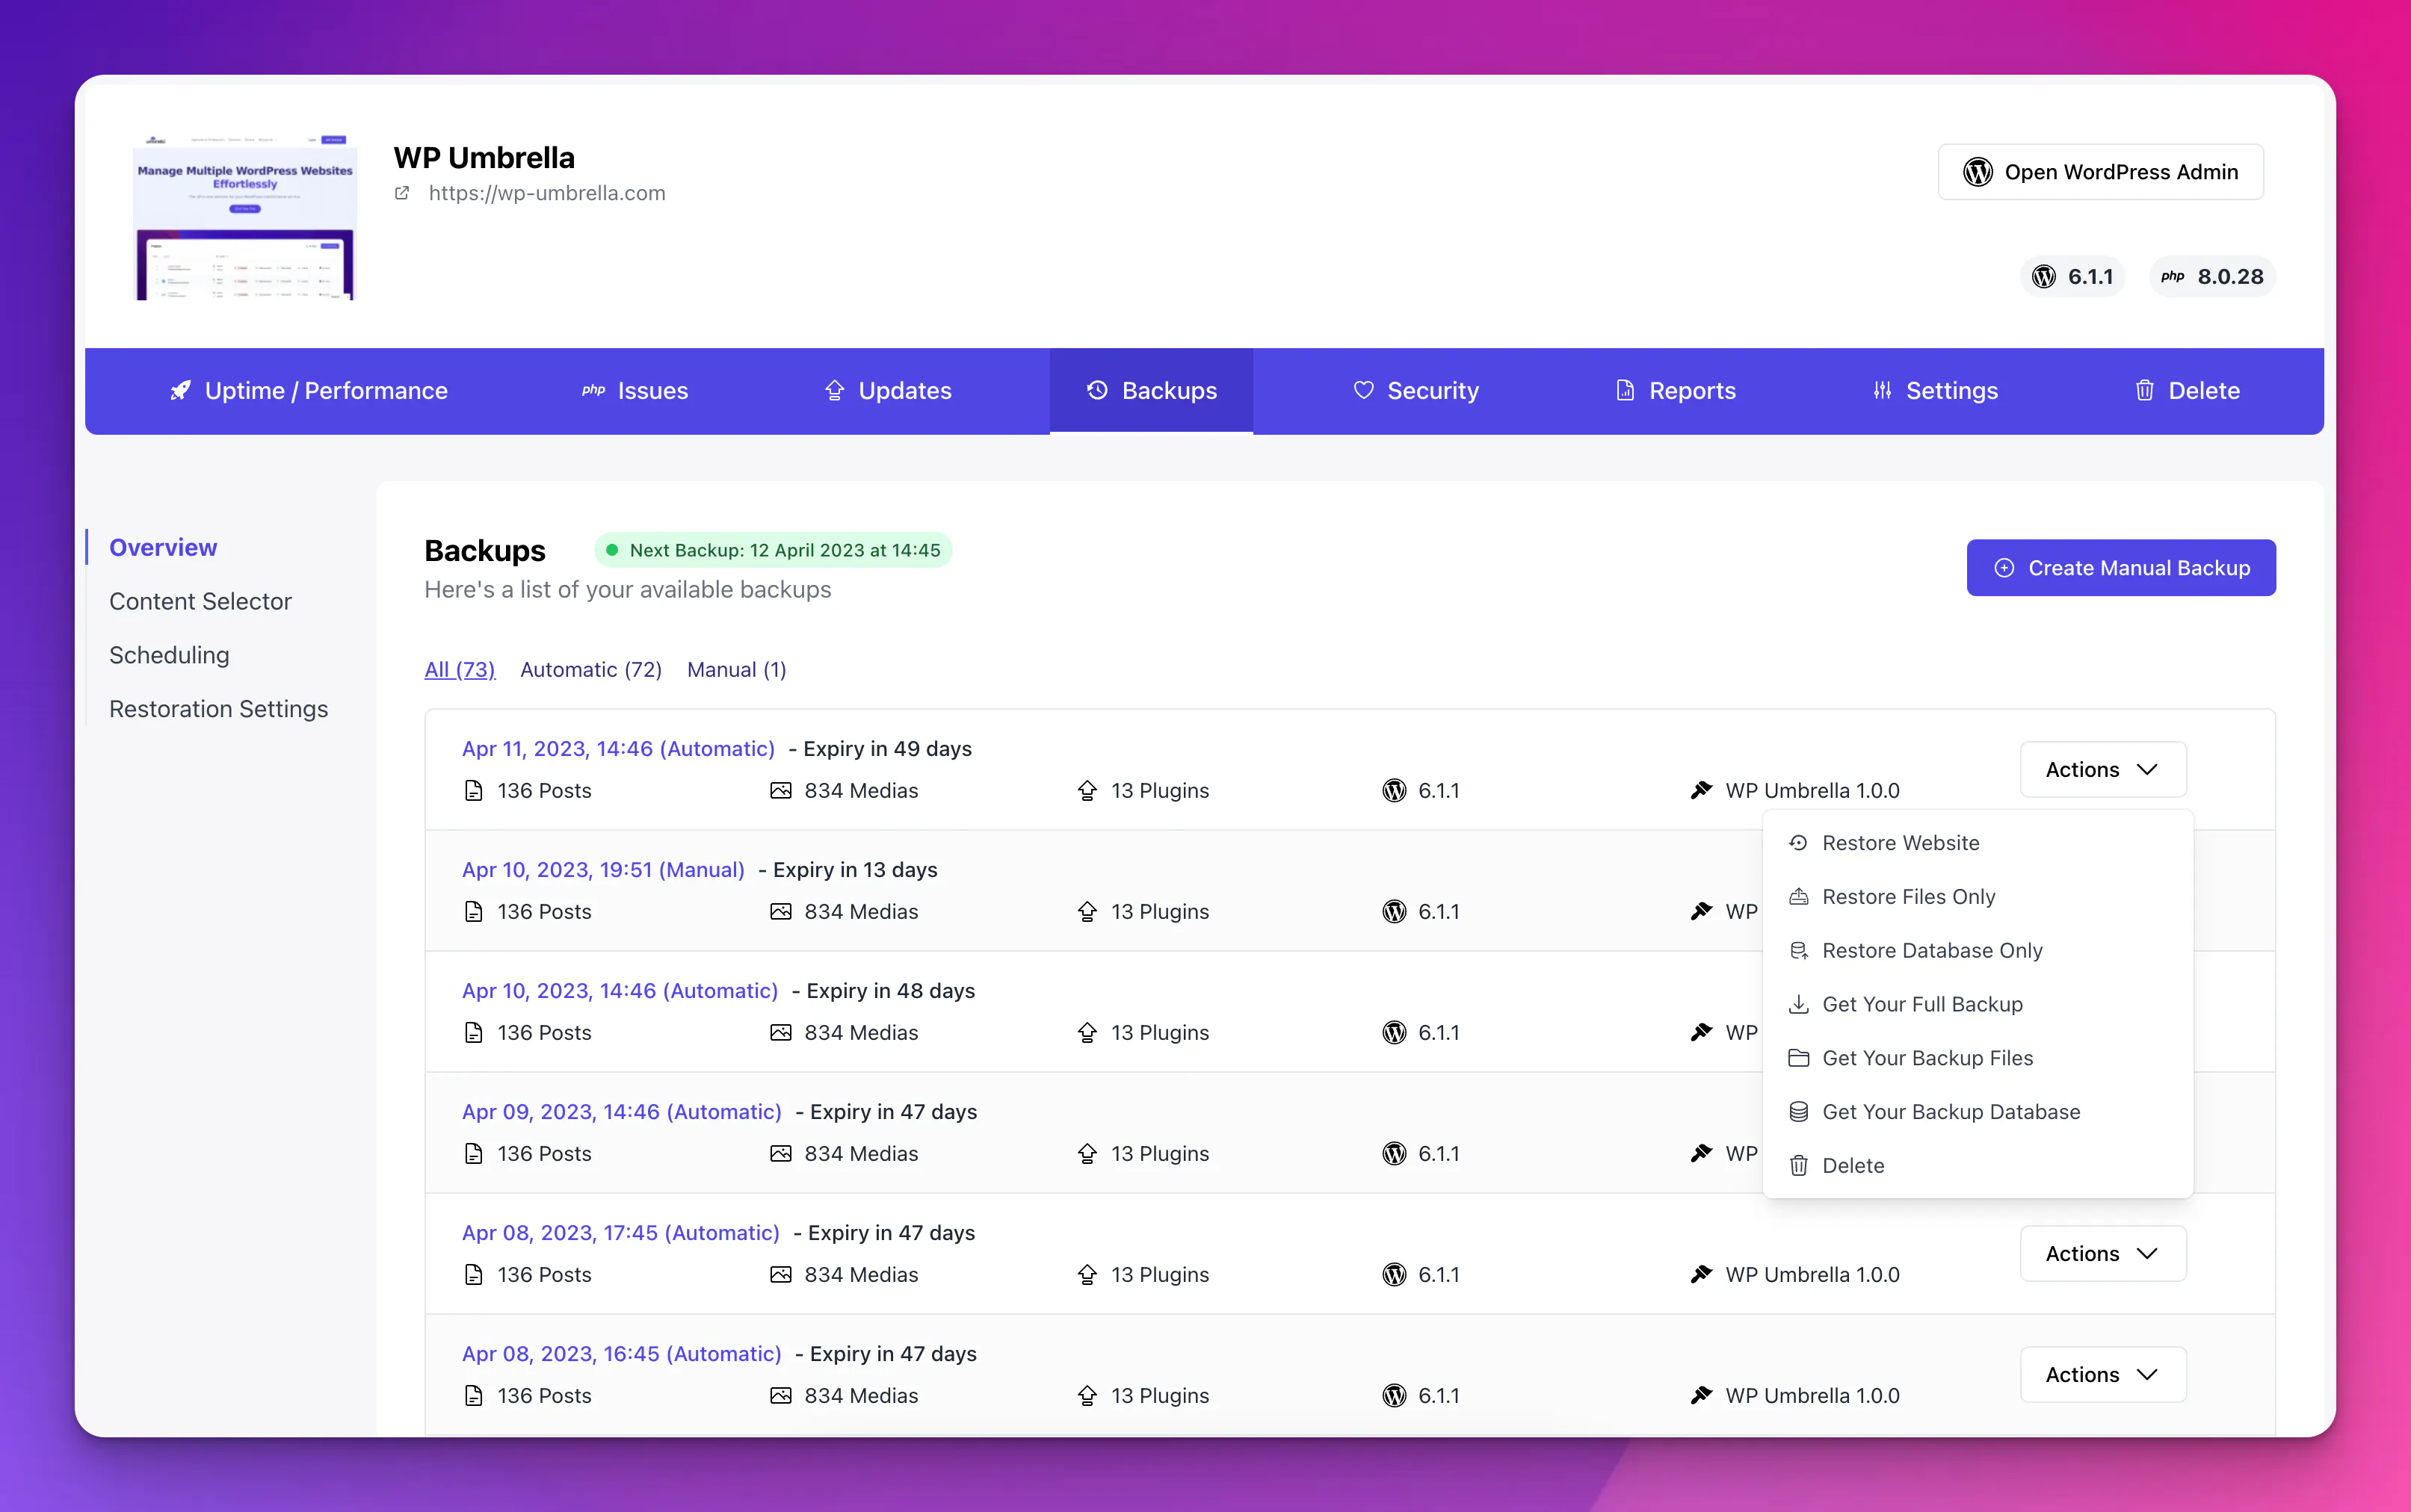
Task: Click the php icon on Issues tab
Action: [594, 391]
